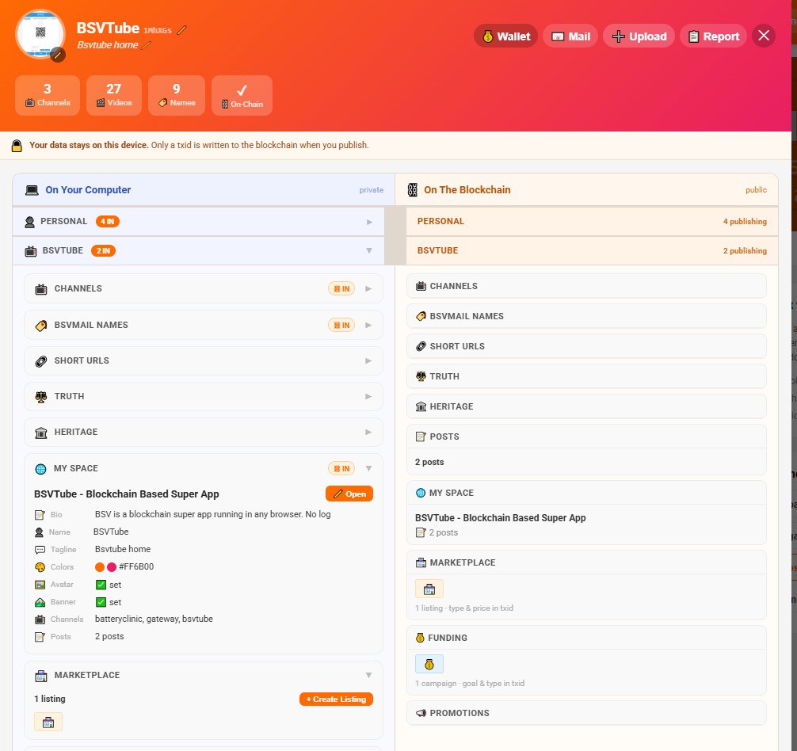The height and width of the screenshot is (751, 797).
Task: Select the 9 Names stat card
Action: 177,96
